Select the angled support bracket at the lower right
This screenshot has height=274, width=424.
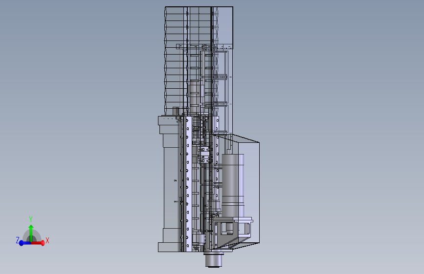(x=233, y=232)
